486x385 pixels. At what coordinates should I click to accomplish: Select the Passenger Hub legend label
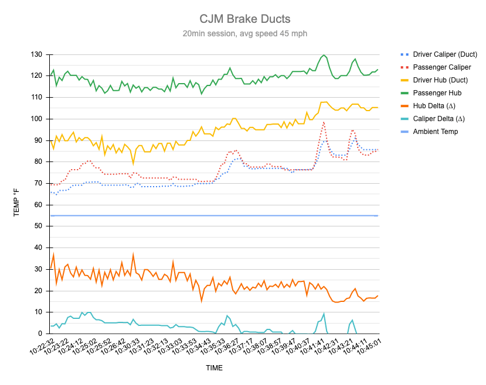(437, 93)
